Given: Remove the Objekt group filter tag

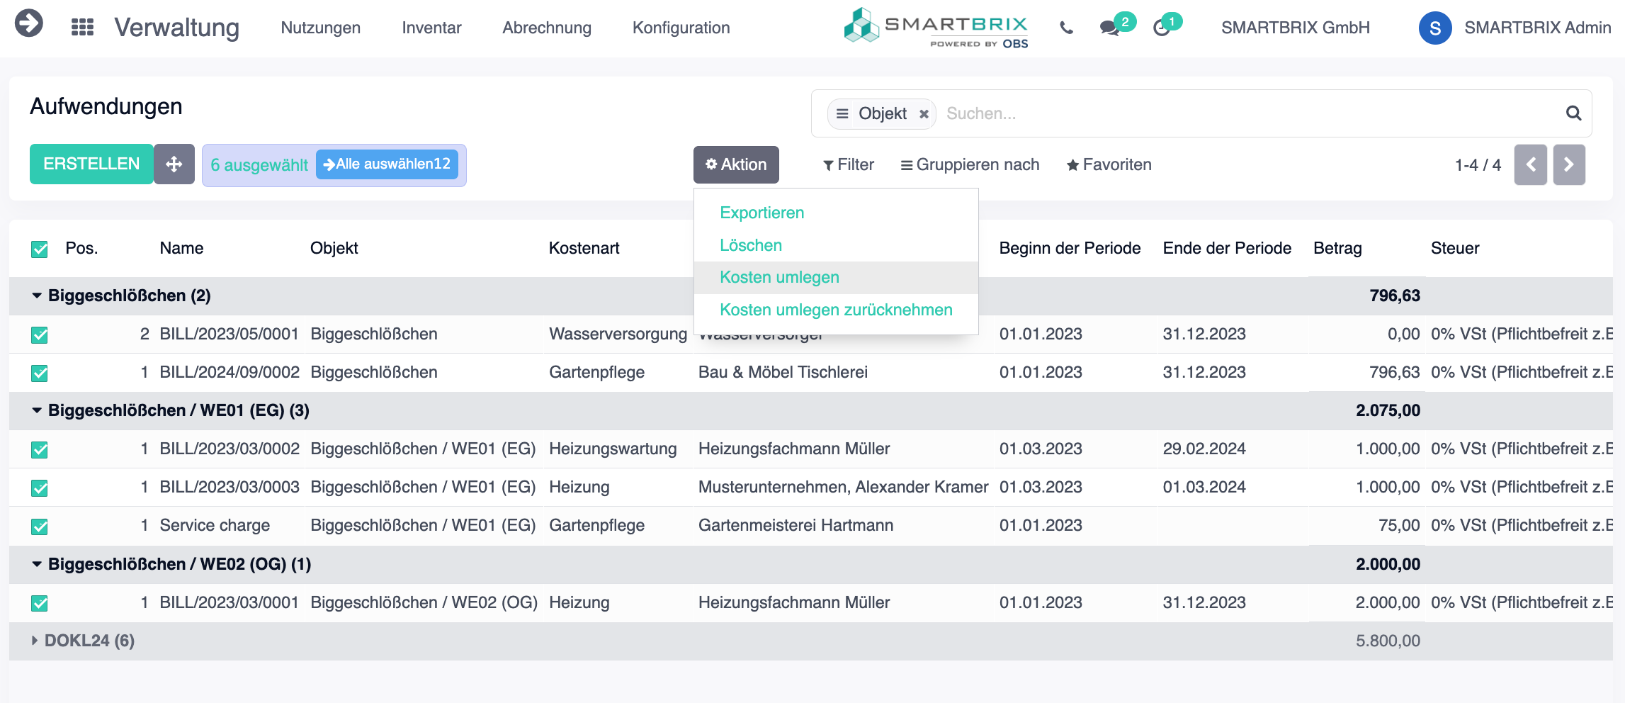Looking at the screenshot, I should pos(924,114).
